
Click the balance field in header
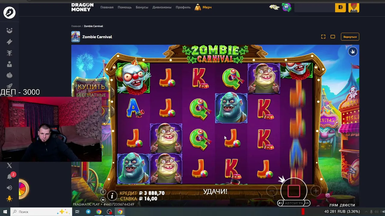point(315,7)
